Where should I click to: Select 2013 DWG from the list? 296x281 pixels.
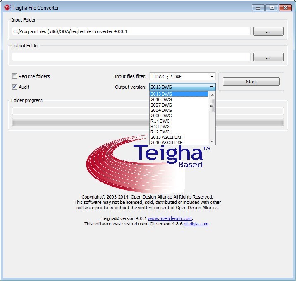click(x=179, y=94)
